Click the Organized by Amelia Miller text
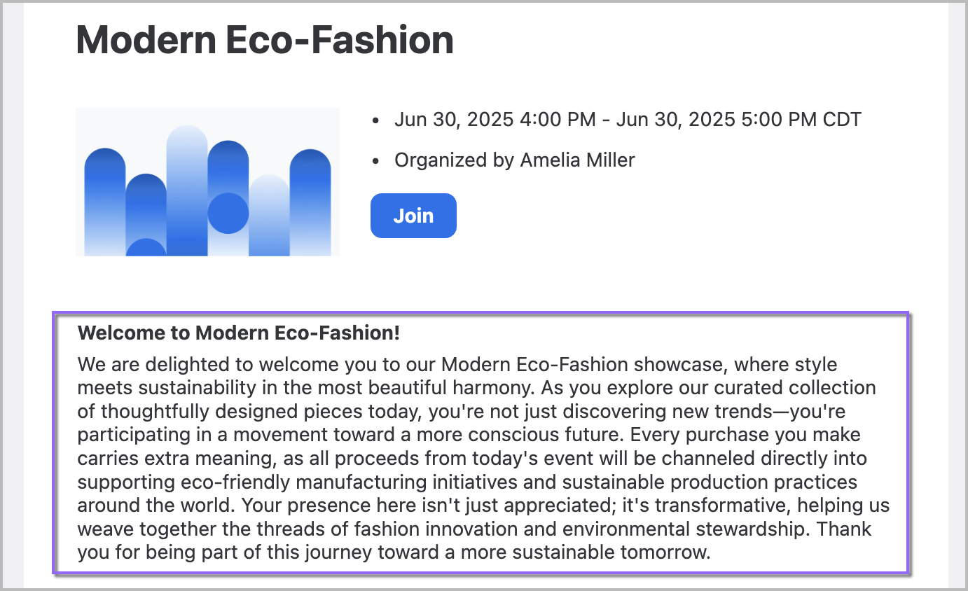The height and width of the screenshot is (591, 968). 514,160
